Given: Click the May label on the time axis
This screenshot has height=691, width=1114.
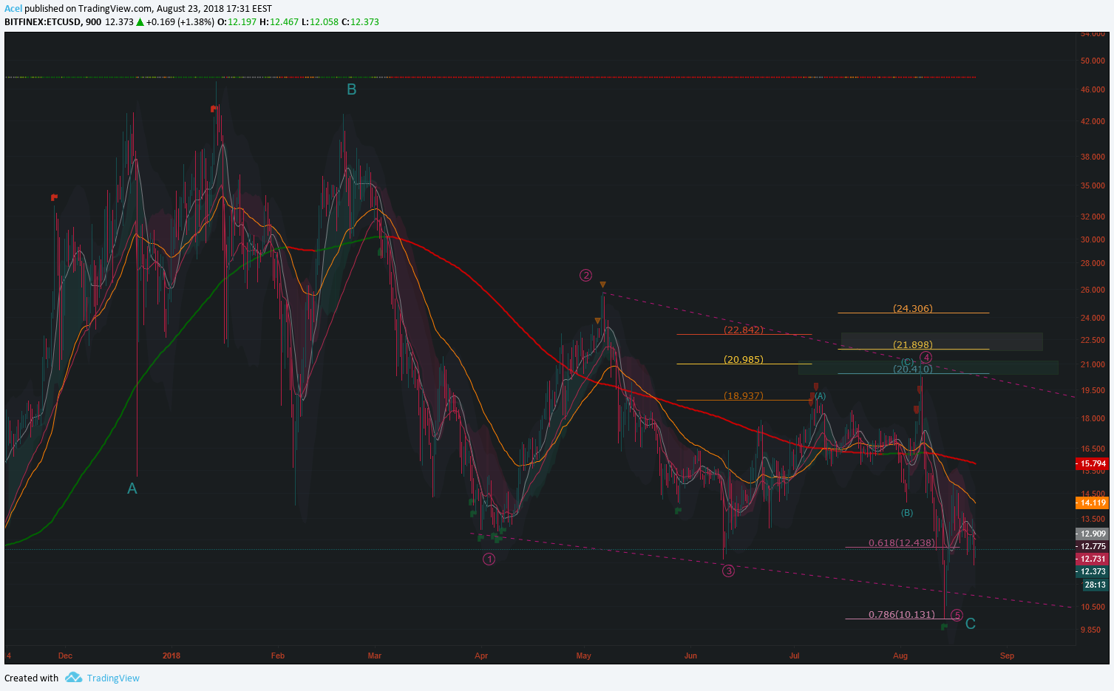Looking at the screenshot, I should 584,656.
